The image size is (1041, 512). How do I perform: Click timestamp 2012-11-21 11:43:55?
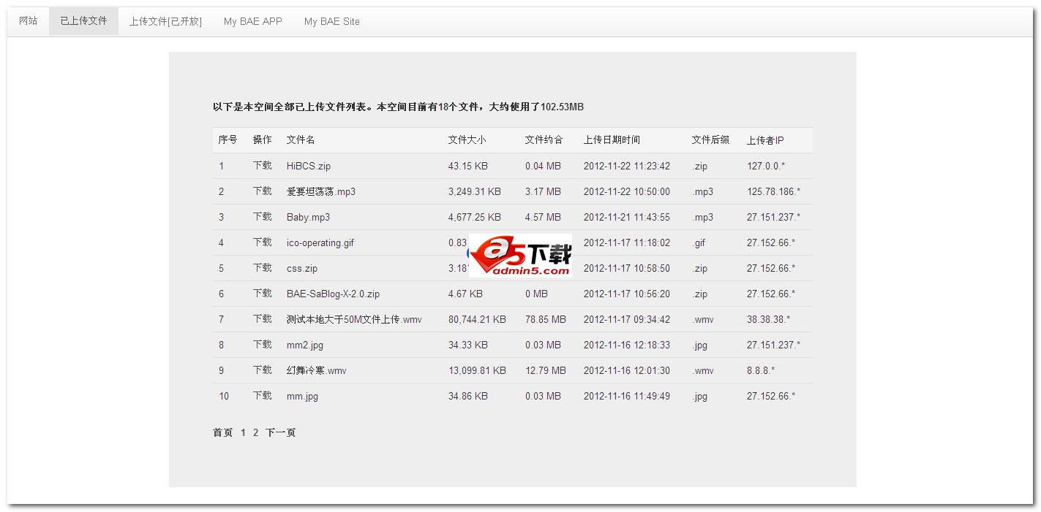coord(627,217)
